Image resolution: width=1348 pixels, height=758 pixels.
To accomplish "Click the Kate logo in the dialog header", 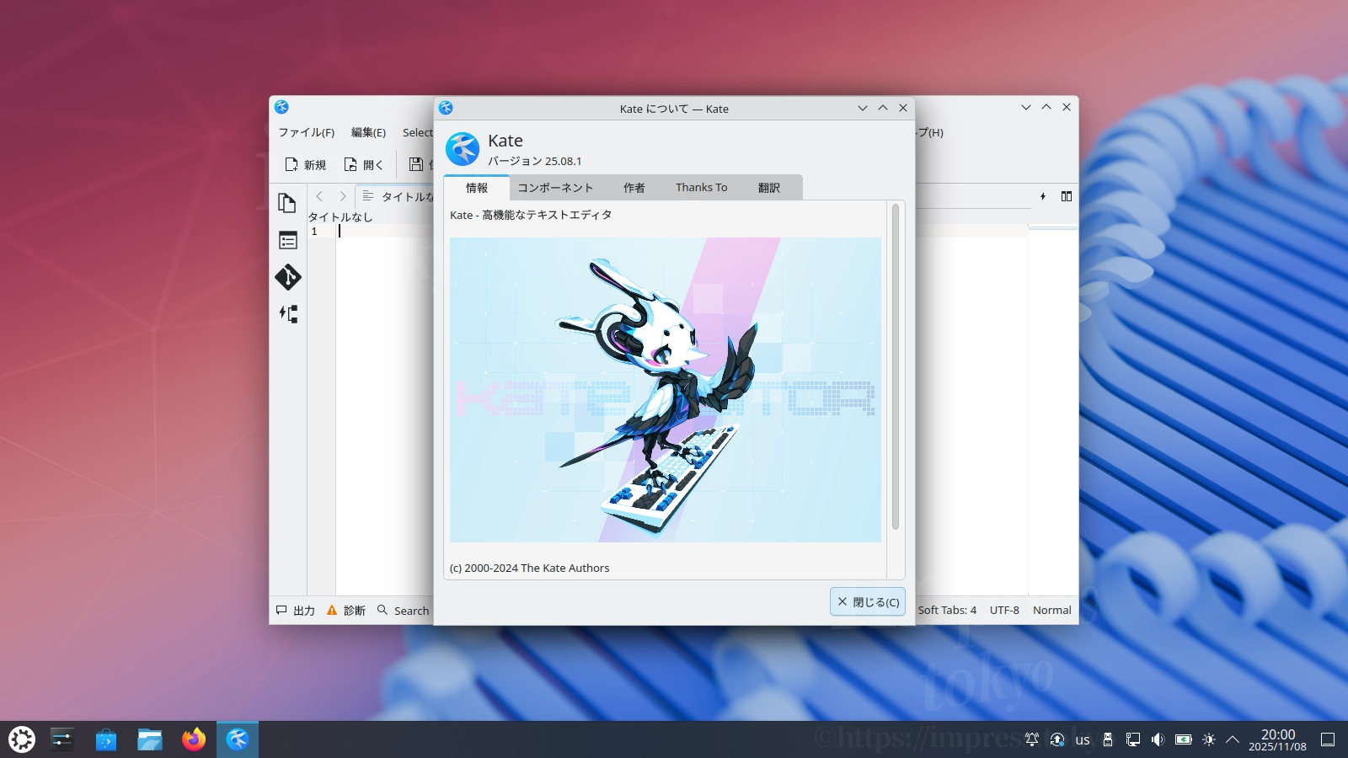I will point(463,149).
